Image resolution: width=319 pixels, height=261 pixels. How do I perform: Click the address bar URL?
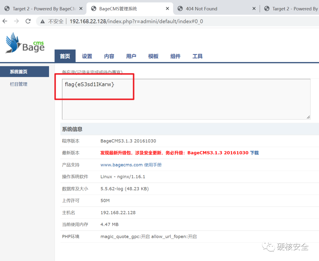[x=136, y=21]
